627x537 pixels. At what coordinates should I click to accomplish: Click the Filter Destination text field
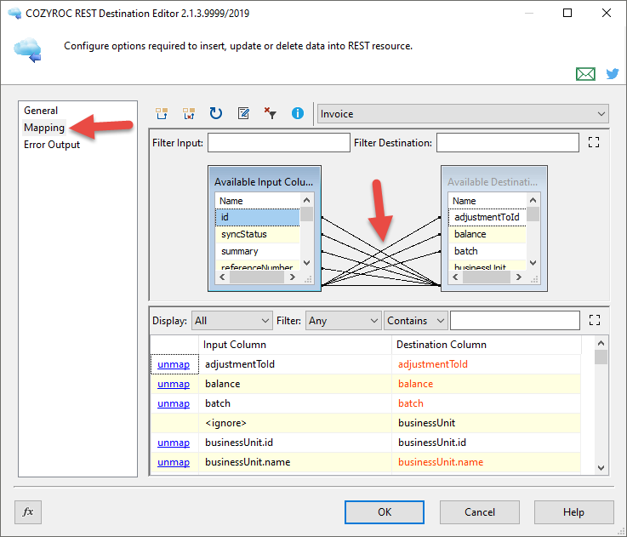click(x=507, y=142)
